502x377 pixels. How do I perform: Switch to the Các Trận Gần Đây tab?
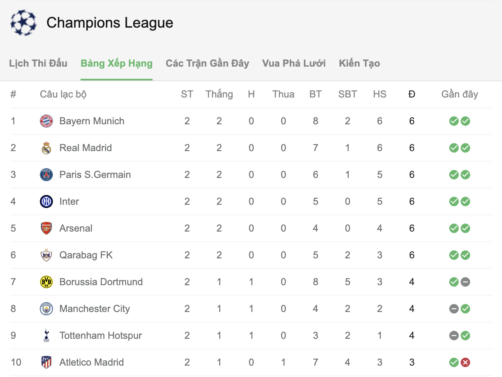pos(207,63)
